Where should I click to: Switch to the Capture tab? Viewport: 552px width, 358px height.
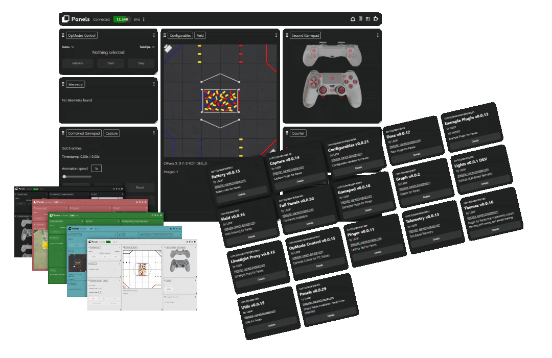[x=111, y=133]
